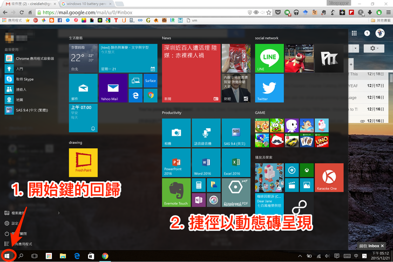The height and width of the screenshot is (262, 393).
Task: Launch the Crossy Road chicken game tile
Action: (322, 126)
